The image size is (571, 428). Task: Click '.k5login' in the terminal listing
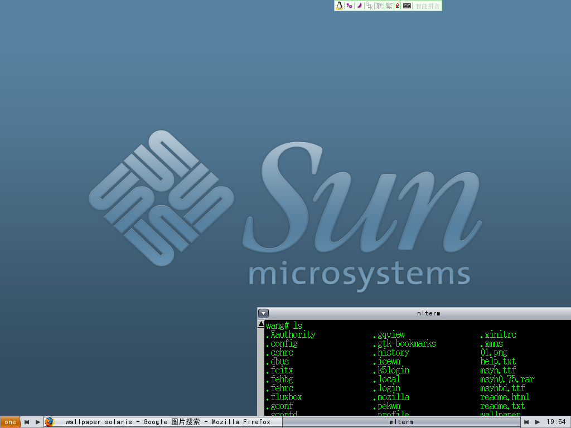point(391,370)
